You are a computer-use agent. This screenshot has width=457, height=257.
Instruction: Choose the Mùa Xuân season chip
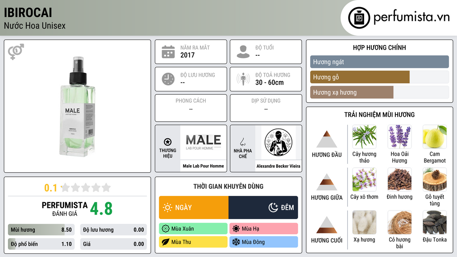pos(193,229)
